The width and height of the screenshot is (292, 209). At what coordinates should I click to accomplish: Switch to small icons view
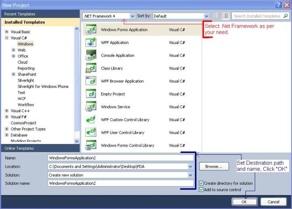point(216,16)
